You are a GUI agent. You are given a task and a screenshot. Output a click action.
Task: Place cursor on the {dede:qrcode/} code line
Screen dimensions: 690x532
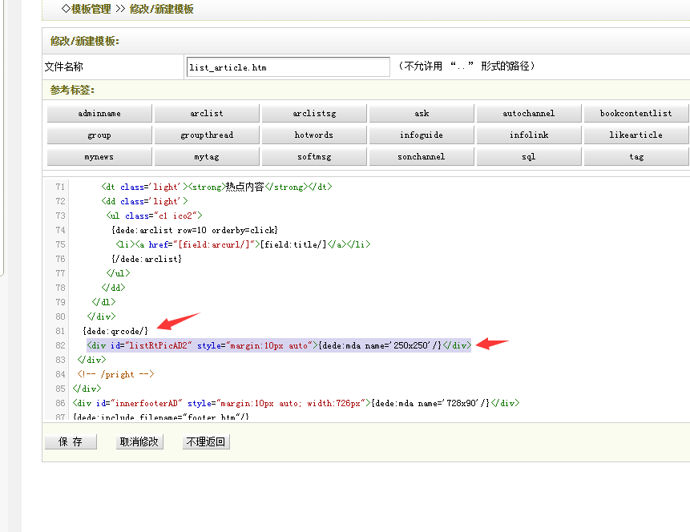point(115,331)
